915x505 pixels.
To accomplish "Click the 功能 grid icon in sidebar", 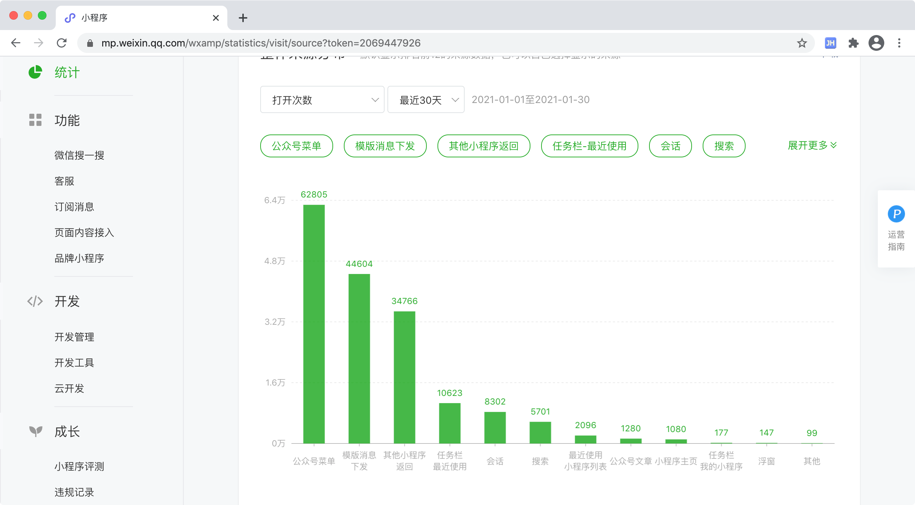I will click(35, 120).
